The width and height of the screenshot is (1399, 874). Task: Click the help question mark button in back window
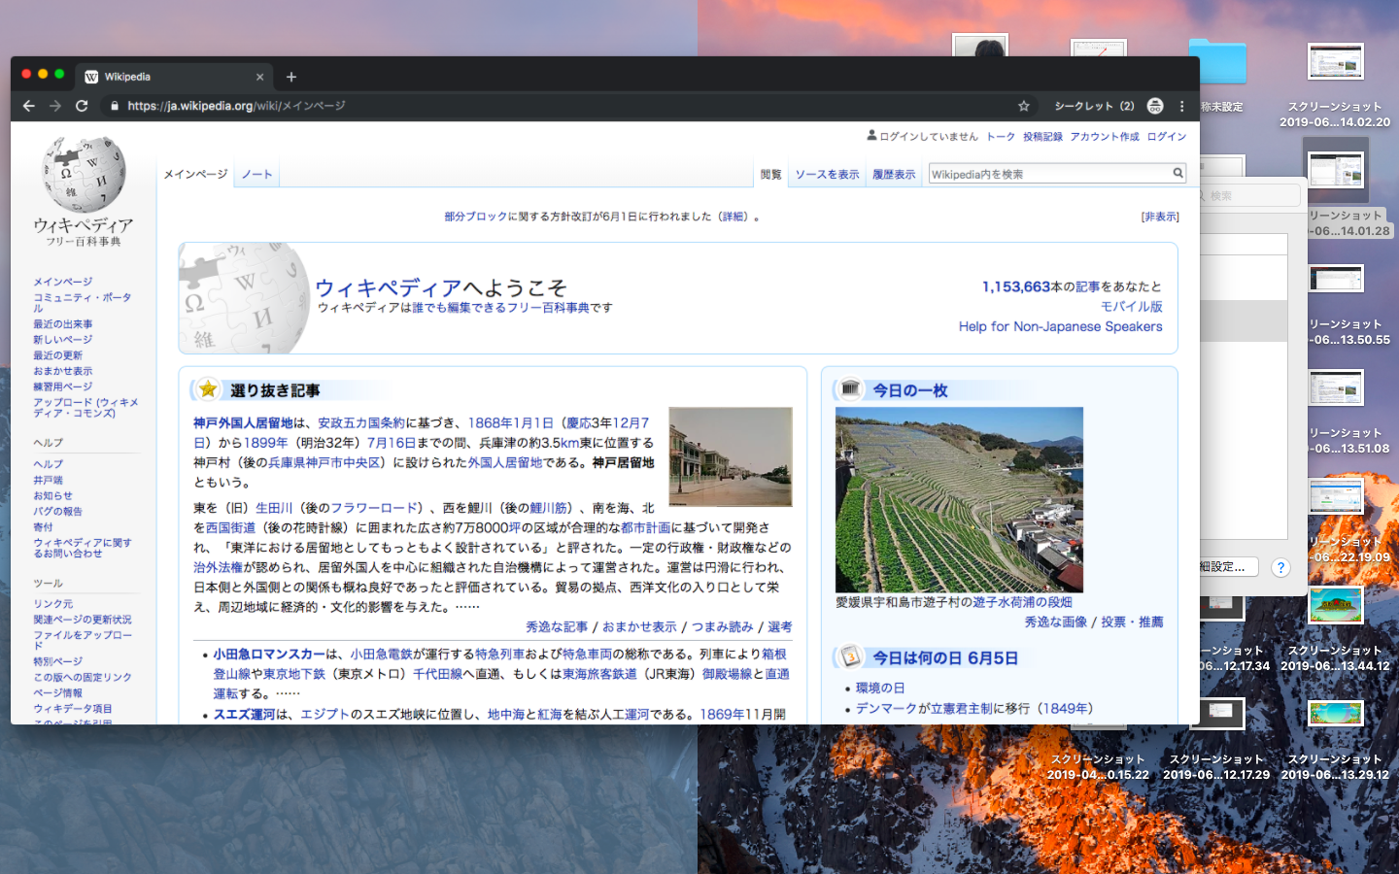(x=1280, y=567)
